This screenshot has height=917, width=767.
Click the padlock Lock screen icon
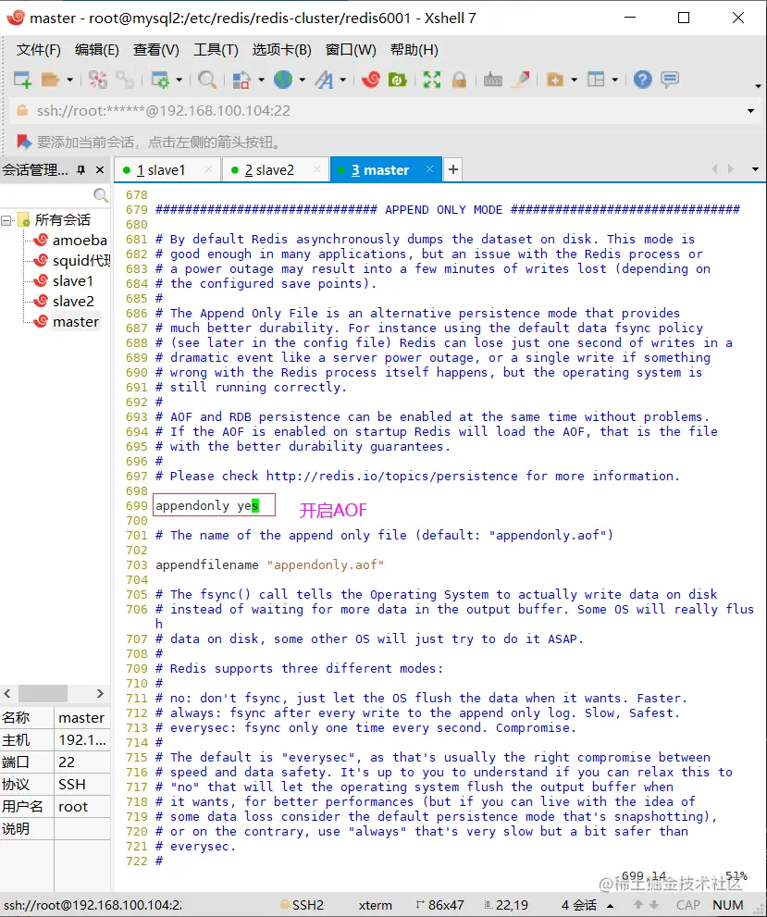pos(459,80)
